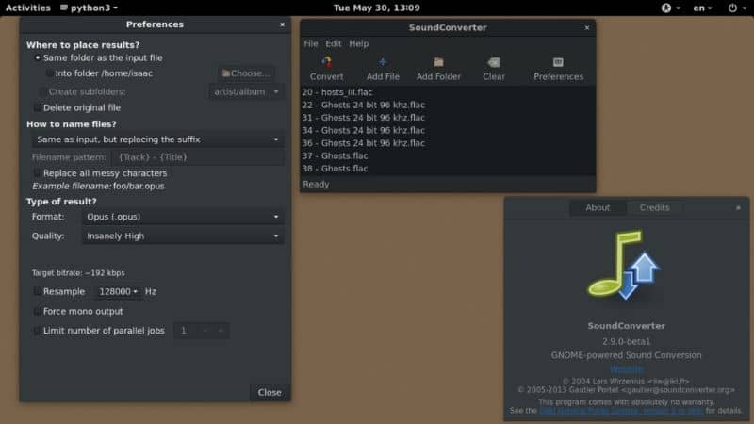This screenshot has width=754, height=424.
Task: Open the resample rate dropdown showing 128000
Action: click(118, 291)
